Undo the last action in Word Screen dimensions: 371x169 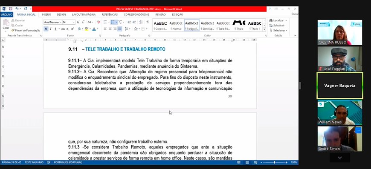[17, 9]
